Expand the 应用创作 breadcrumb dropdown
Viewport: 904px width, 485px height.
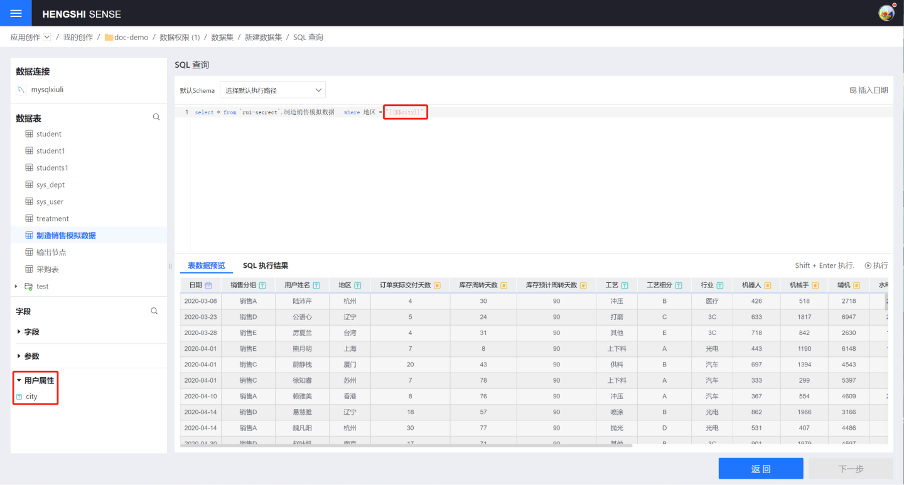46,38
